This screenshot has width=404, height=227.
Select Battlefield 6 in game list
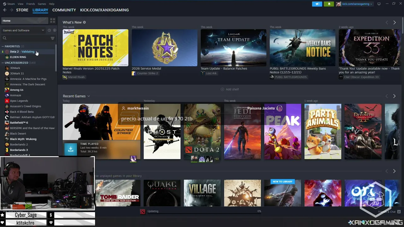click(x=19, y=123)
